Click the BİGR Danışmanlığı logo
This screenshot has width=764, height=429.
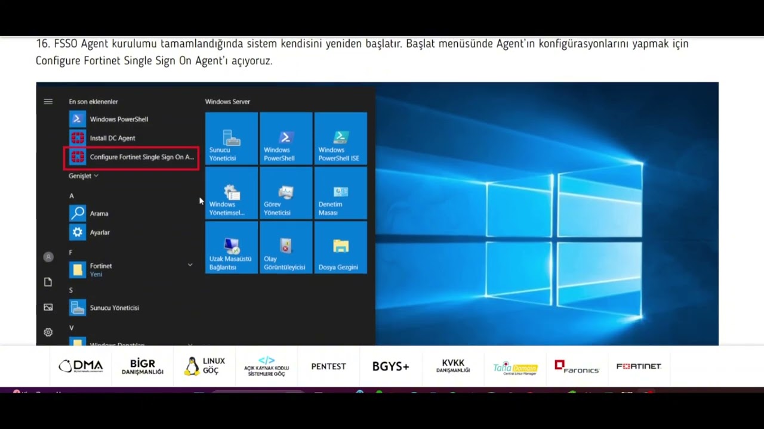pyautogui.click(x=143, y=366)
